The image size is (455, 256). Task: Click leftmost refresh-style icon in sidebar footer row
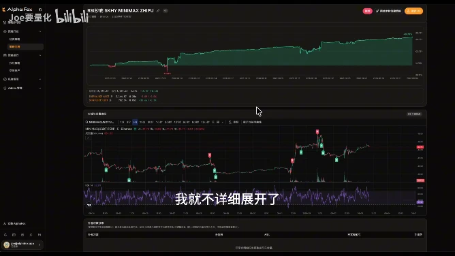pyautogui.click(x=5, y=235)
